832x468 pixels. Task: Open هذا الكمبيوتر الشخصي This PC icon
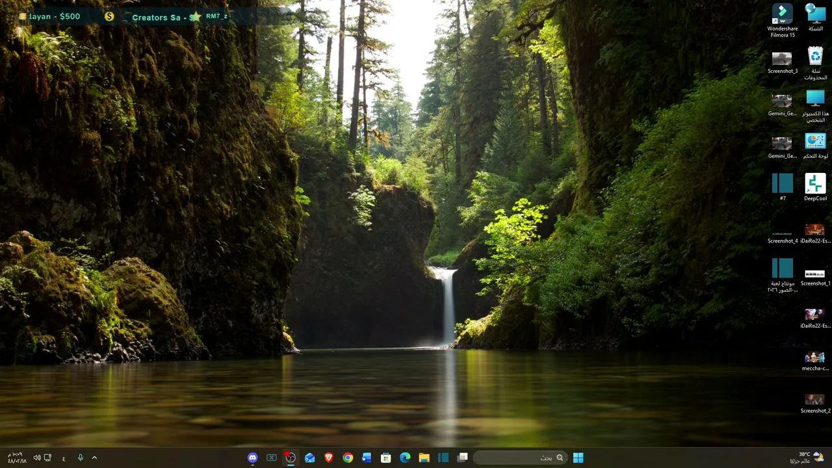pos(815,106)
